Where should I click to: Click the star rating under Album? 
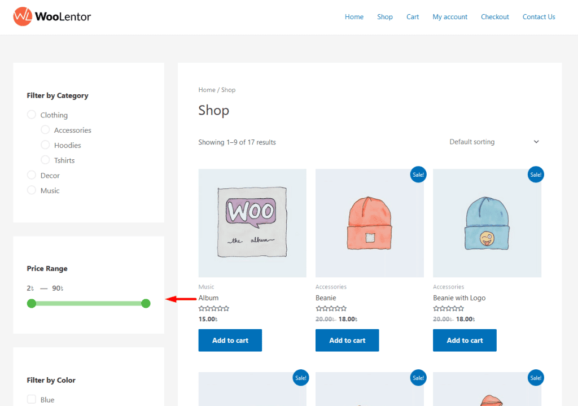coord(214,309)
